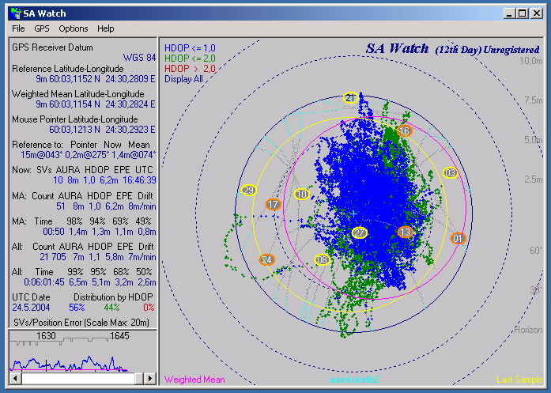Click the right arrow of graph scrollbar
551x393 pixels.
(150, 378)
